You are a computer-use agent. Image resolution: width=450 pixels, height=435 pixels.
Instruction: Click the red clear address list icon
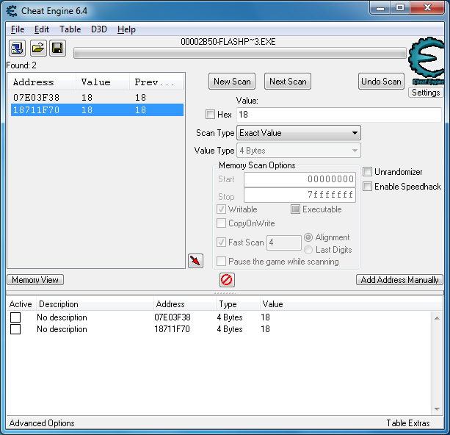pos(227,279)
